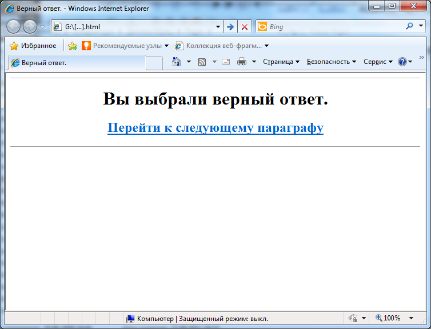Click the blue Go arrow button
Viewport: 431px width, 329px height.
click(x=230, y=27)
